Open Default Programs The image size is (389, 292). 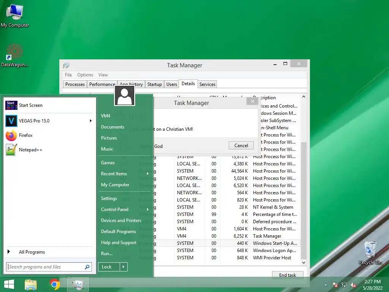(x=119, y=232)
